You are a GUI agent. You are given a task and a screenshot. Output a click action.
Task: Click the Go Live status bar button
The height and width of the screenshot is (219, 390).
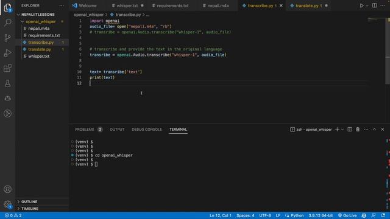click(347, 215)
